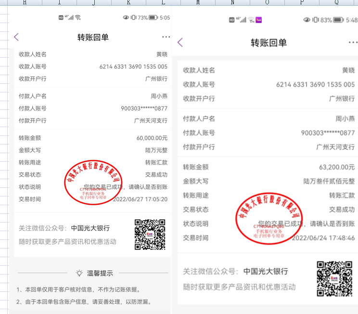Tap back arrow on left receipt
Image resolution: width=358 pixels, height=314 pixels.
[x=16, y=37]
